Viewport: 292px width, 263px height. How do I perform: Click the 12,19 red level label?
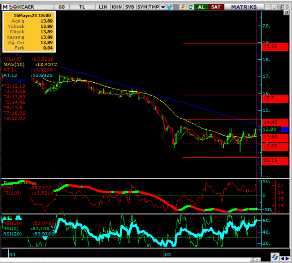pos(275,161)
